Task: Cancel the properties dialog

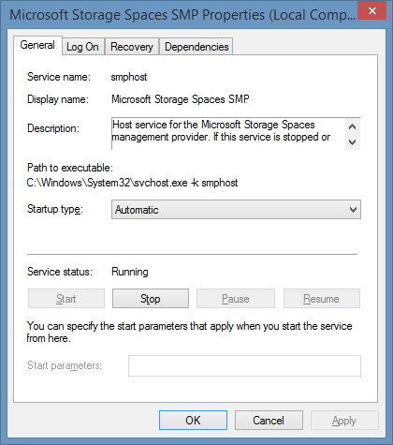Action: click(269, 421)
